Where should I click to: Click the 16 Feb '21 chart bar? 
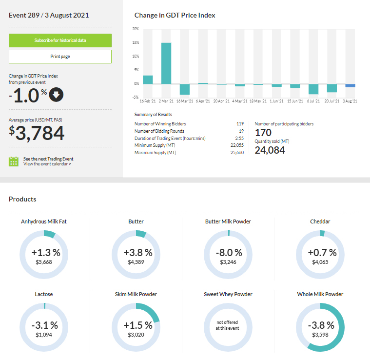point(148,80)
